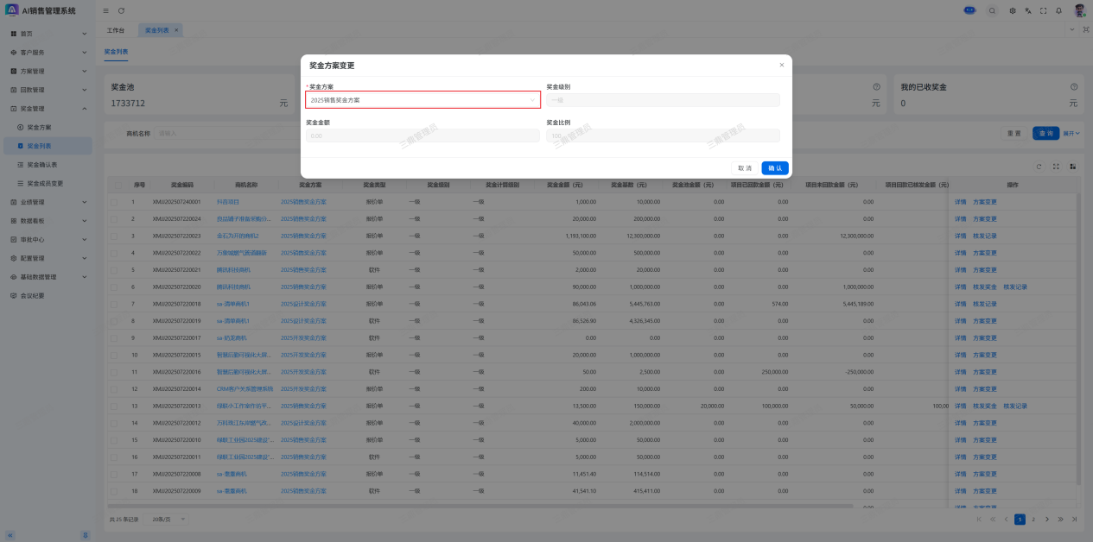The image size is (1093, 542).
Task: Tick the checkbox for row 5
Action: [x=114, y=270]
